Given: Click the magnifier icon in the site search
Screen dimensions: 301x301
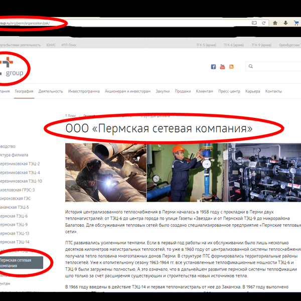Looking at the screenshot, I should point(250,66).
